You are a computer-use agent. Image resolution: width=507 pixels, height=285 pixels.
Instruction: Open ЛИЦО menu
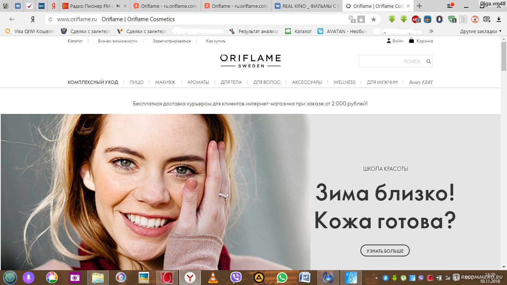coord(137,82)
